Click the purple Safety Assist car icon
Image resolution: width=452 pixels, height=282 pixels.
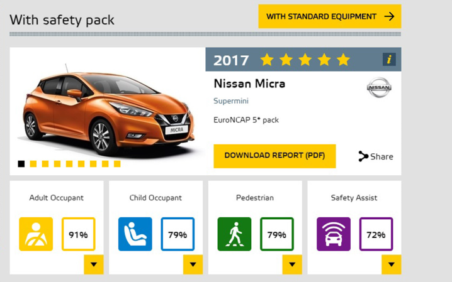[334, 234]
